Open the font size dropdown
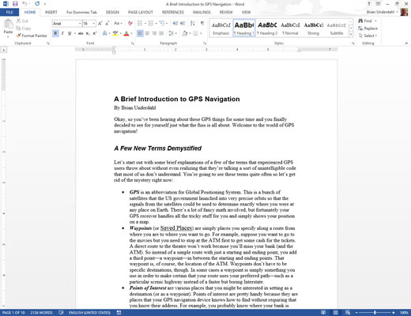The width and height of the screenshot is (411, 316). click(x=93, y=24)
